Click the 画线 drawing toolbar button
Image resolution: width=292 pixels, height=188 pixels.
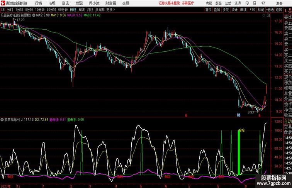(243, 10)
